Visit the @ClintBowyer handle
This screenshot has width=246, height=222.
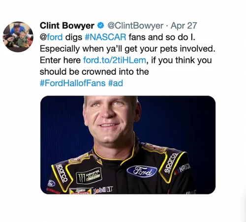coord(135,26)
